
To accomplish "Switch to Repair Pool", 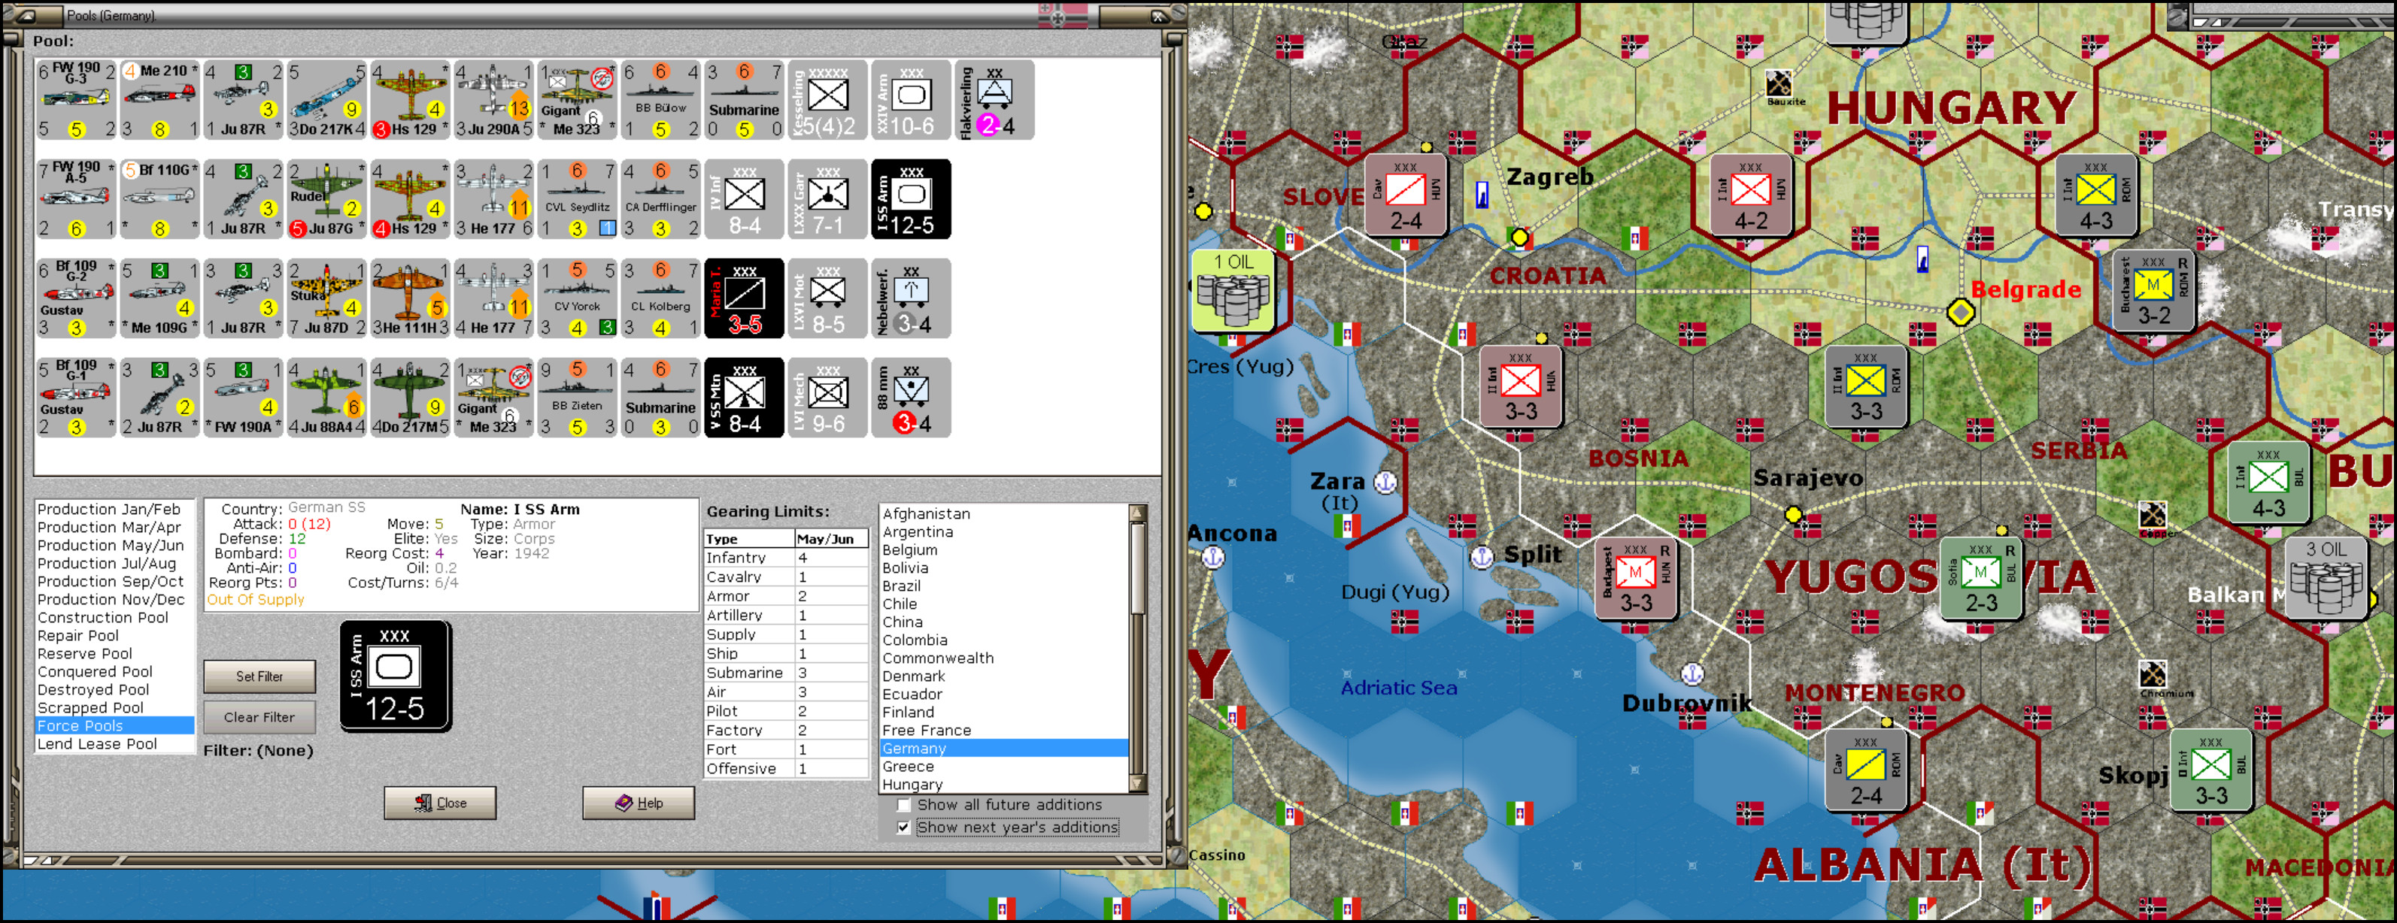I will click(114, 636).
